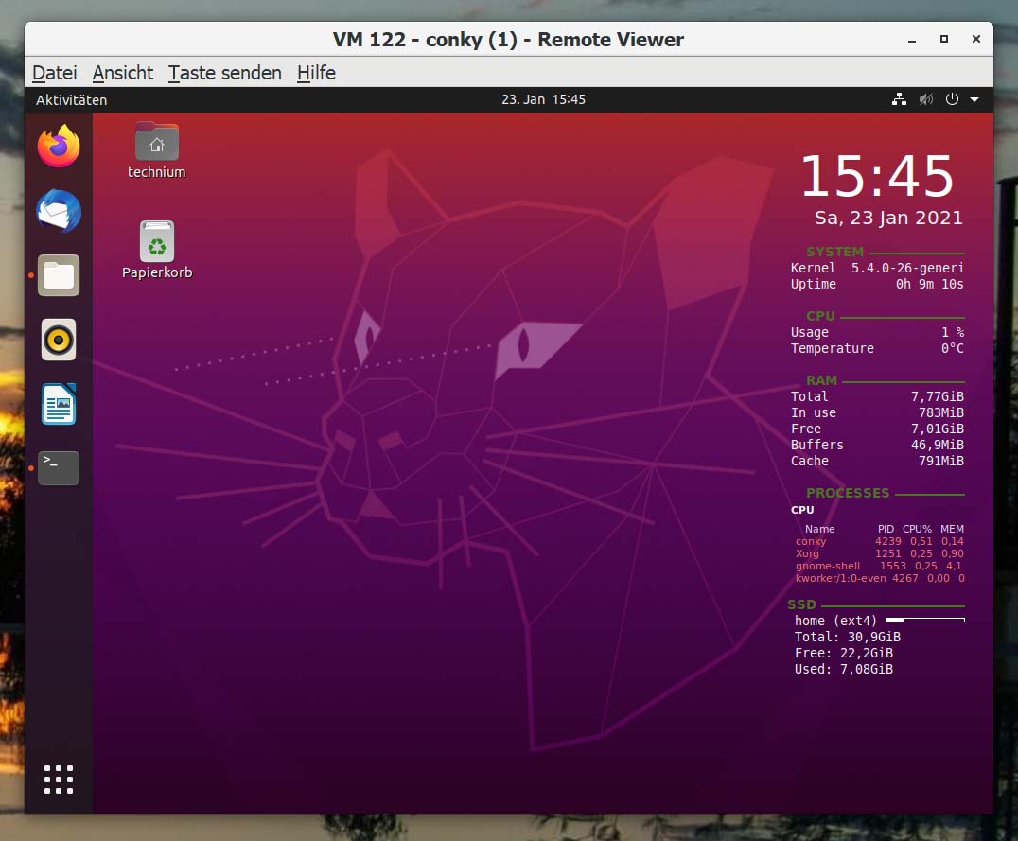1018x841 pixels.
Task: Toggle the Activities overview (Aktivitäten)
Action: pyautogui.click(x=70, y=98)
